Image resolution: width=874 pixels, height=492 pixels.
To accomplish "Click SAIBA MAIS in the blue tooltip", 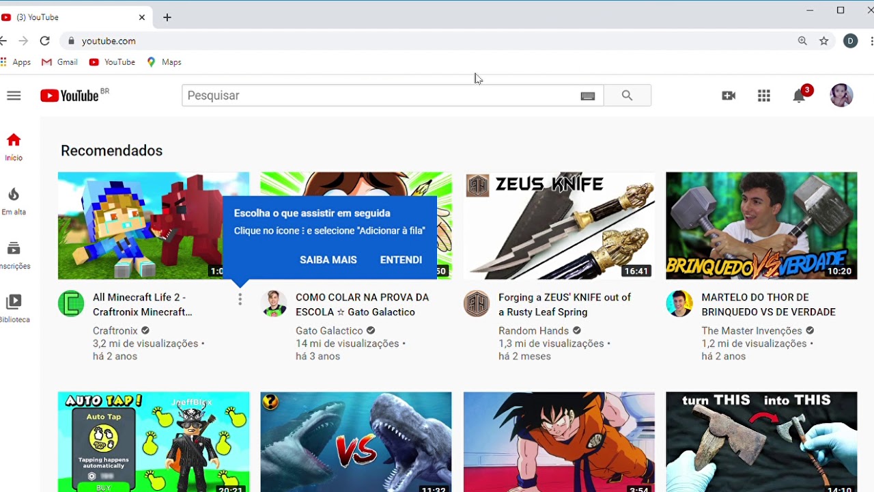I will [x=328, y=260].
